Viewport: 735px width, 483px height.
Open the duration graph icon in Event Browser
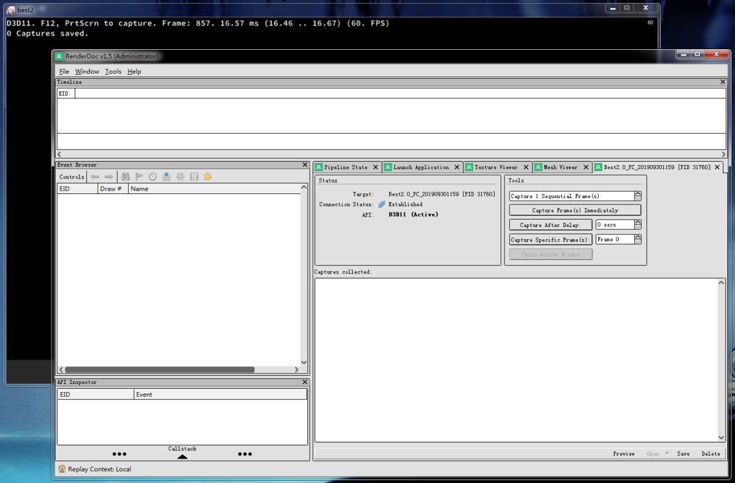coord(166,177)
